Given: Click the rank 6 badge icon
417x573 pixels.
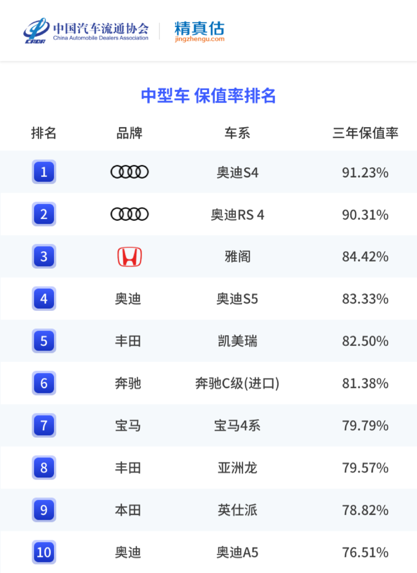Looking at the screenshot, I should coord(44,383).
